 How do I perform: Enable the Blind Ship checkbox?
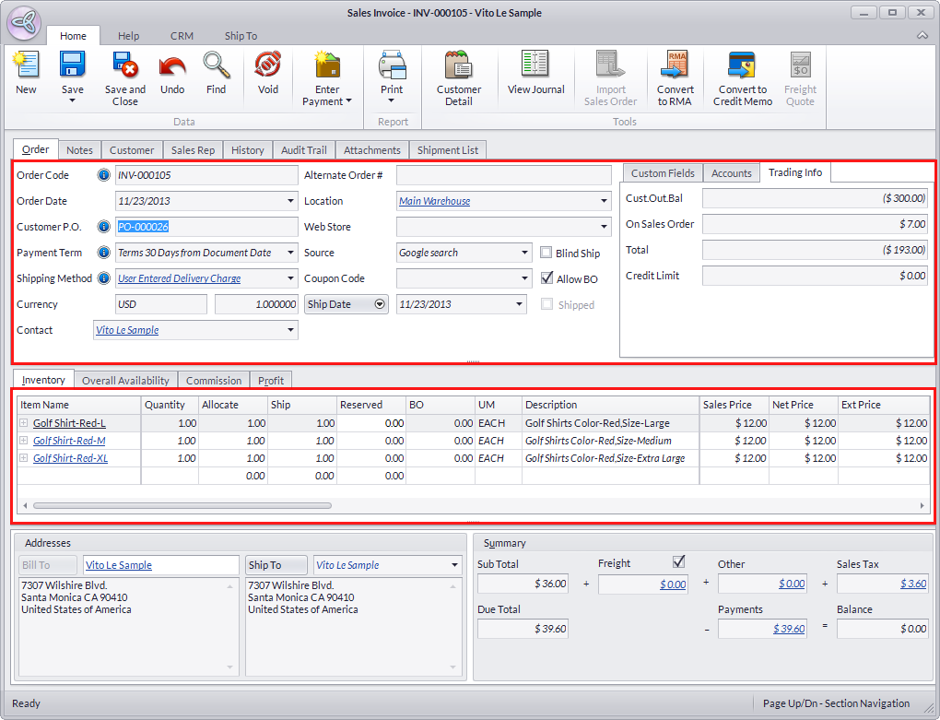546,253
